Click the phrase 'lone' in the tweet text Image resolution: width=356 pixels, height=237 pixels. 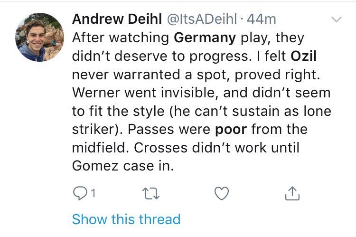click(315, 111)
